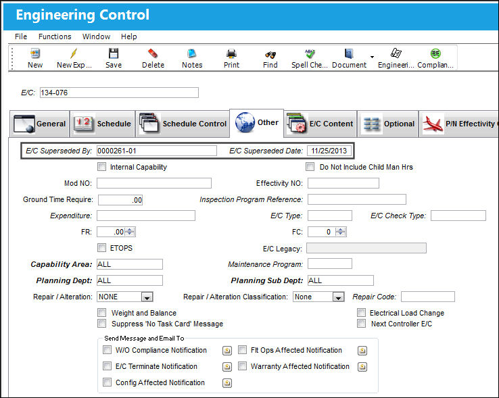Click the Engineering toolbar icon
Viewport: 499px width, 398px height.
coord(396,53)
